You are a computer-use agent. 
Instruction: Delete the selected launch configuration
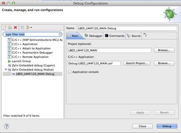(x=15, y=27)
